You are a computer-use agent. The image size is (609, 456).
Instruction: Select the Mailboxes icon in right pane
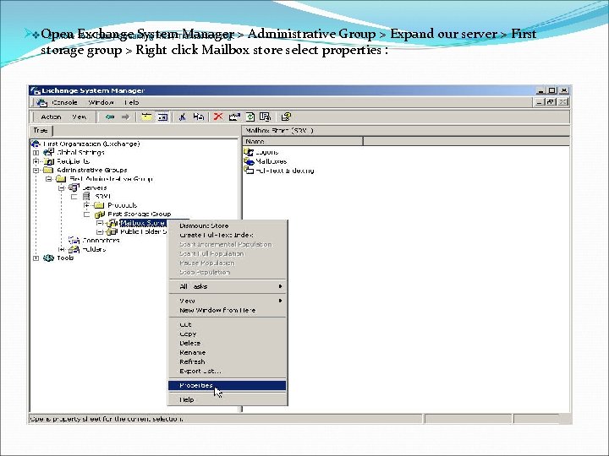249,161
